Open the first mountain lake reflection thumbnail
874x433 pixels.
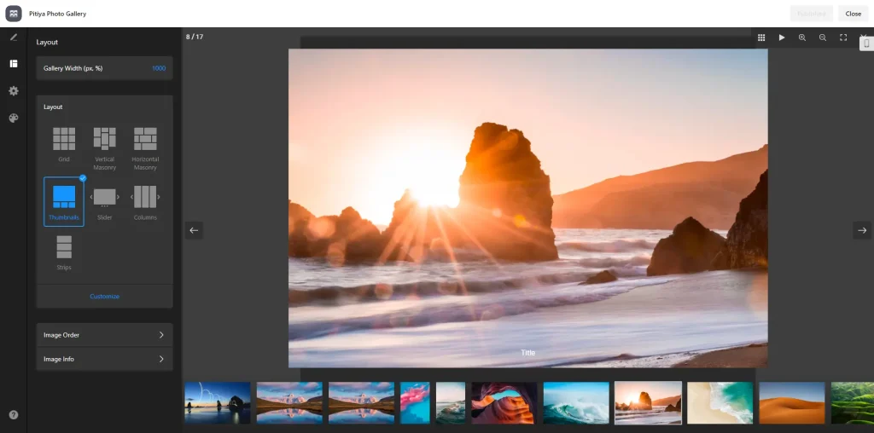(x=289, y=403)
